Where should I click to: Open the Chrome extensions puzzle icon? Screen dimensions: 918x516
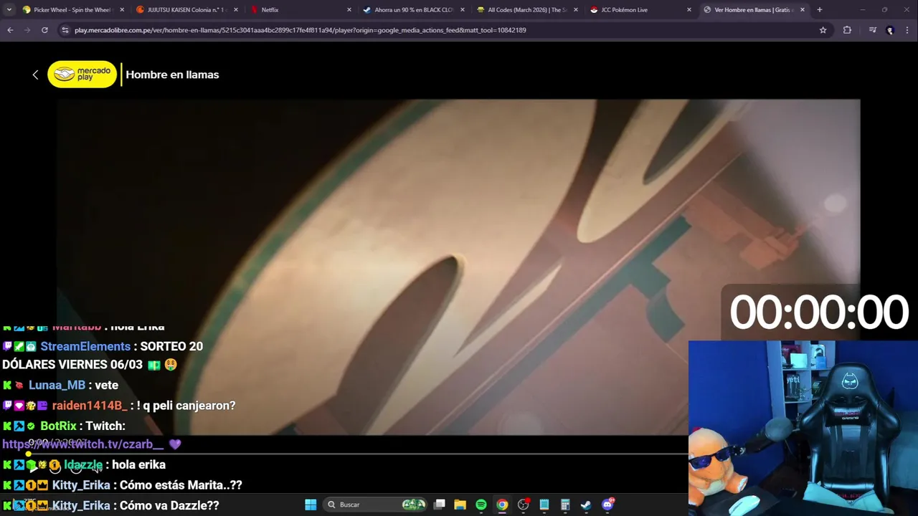click(x=847, y=30)
